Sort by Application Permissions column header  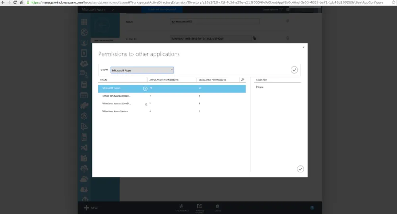[164, 80]
